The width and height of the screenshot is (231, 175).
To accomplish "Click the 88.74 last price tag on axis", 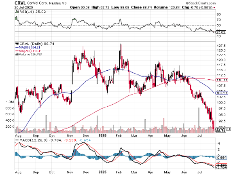I will click(221, 131).
